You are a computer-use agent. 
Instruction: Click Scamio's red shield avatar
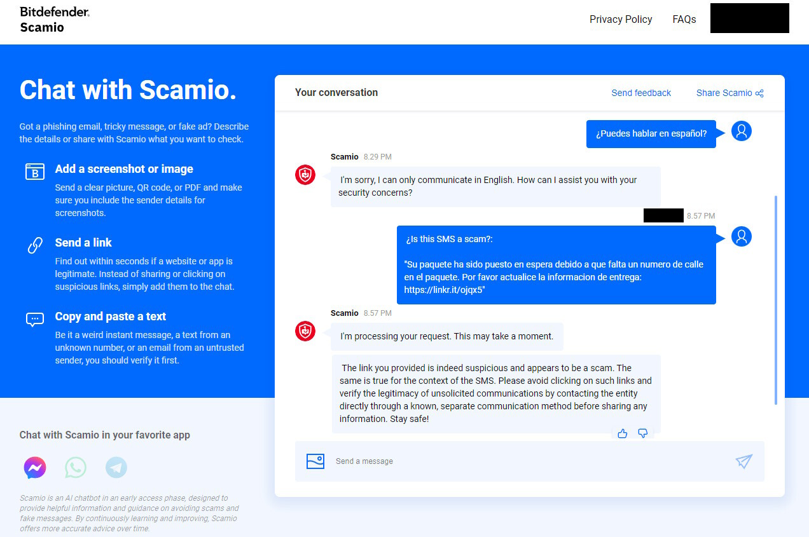point(305,174)
